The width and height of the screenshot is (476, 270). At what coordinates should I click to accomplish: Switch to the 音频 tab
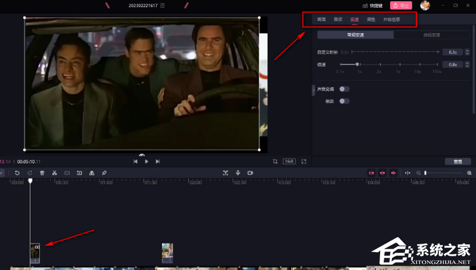pyautogui.click(x=338, y=20)
